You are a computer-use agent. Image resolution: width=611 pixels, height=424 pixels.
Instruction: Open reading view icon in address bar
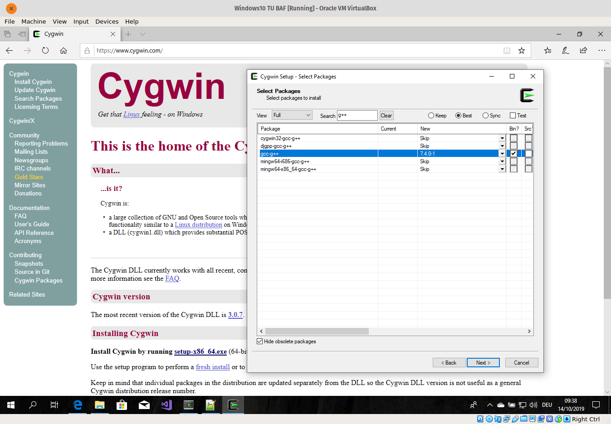point(507,50)
